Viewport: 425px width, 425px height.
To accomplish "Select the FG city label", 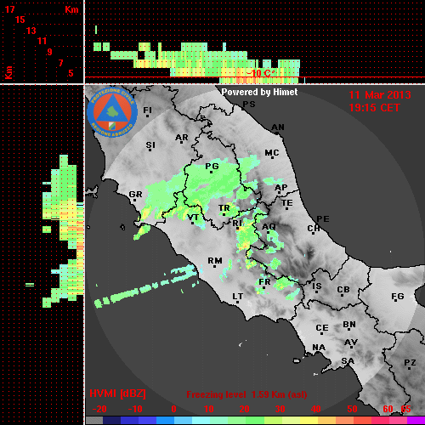I will (398, 297).
